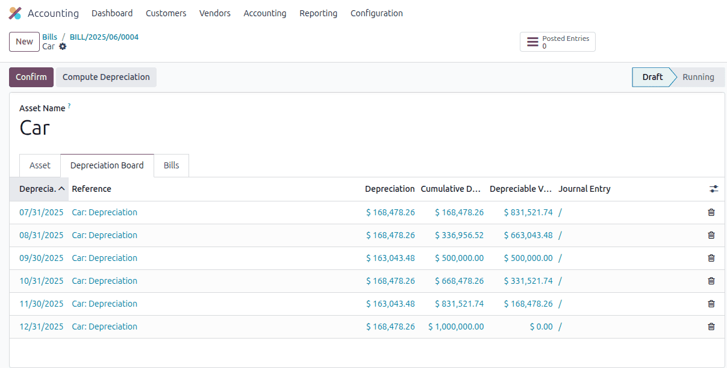Open the Car asset settings gear icon
The width and height of the screenshot is (727, 368).
pos(63,46)
